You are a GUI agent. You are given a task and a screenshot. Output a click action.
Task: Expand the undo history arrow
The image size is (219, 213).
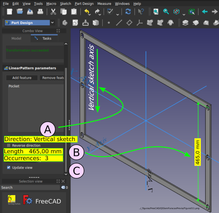coord(90,14)
